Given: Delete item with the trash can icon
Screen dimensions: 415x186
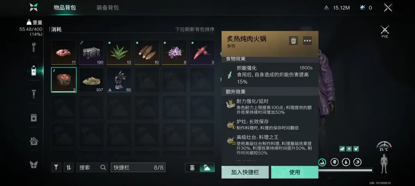Looking at the screenshot, I should point(293,41).
